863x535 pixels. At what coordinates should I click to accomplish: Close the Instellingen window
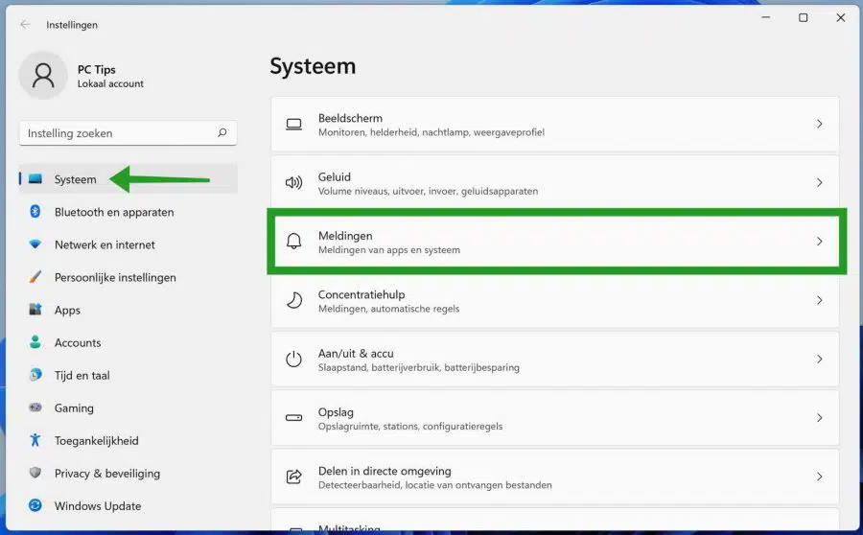coord(840,17)
